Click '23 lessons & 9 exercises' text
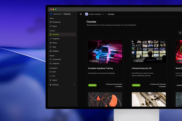The height and width of the screenshot is (121, 182). (x=114, y=84)
